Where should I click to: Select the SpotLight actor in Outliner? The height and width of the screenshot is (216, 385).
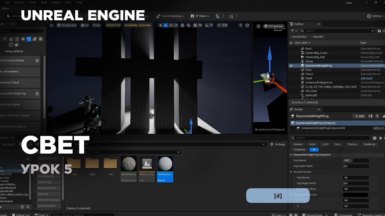pos(311,95)
